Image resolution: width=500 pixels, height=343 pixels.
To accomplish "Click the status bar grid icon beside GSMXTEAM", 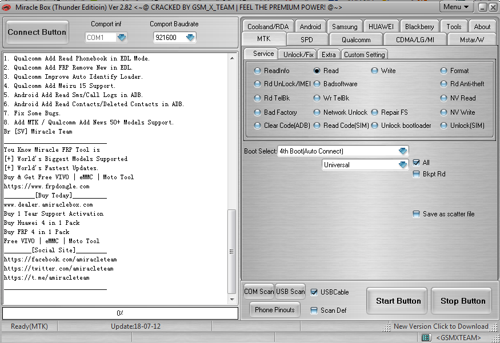I will 425,337.
